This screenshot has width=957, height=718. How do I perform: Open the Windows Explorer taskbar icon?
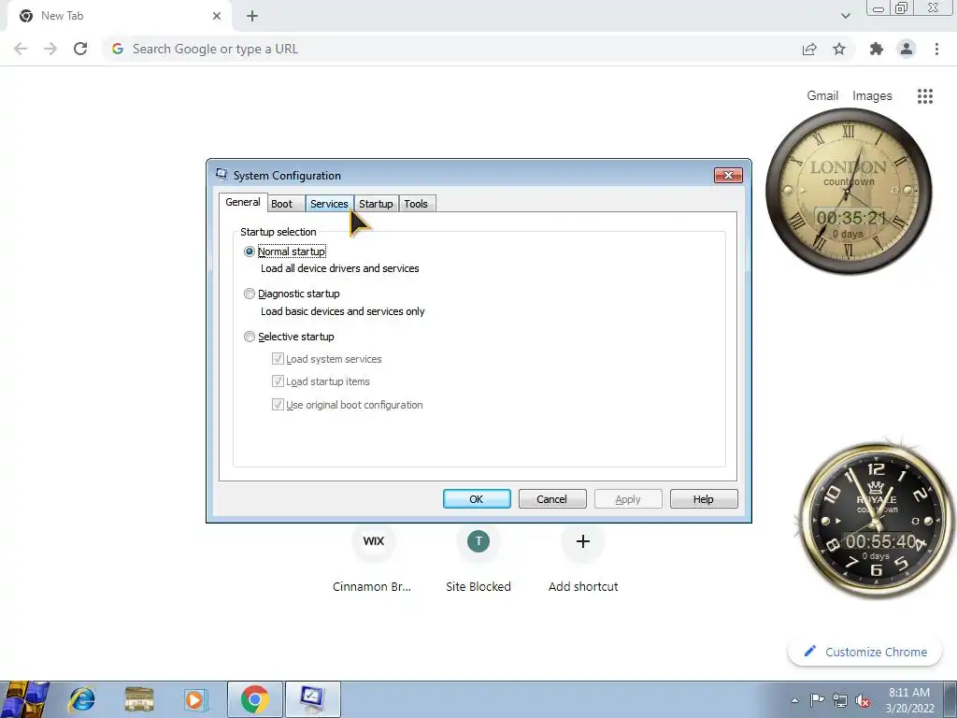pyautogui.click(x=138, y=699)
